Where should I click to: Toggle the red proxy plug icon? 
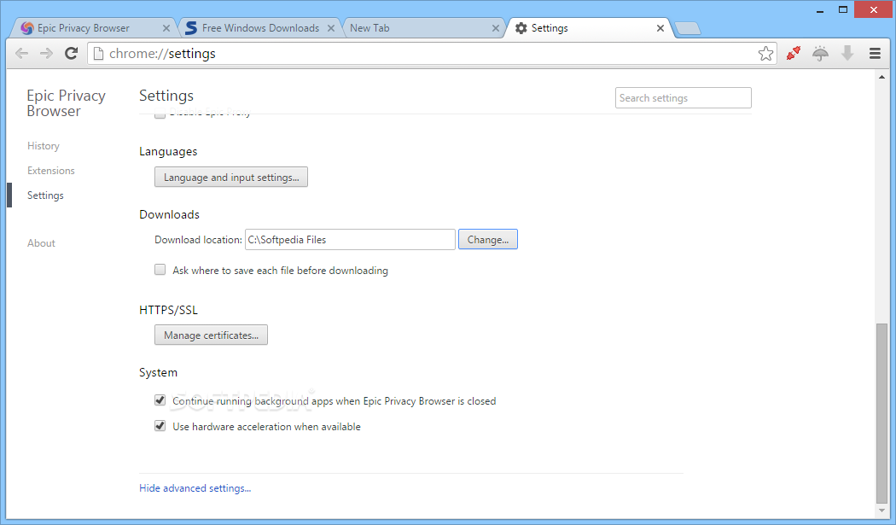pyautogui.click(x=793, y=53)
